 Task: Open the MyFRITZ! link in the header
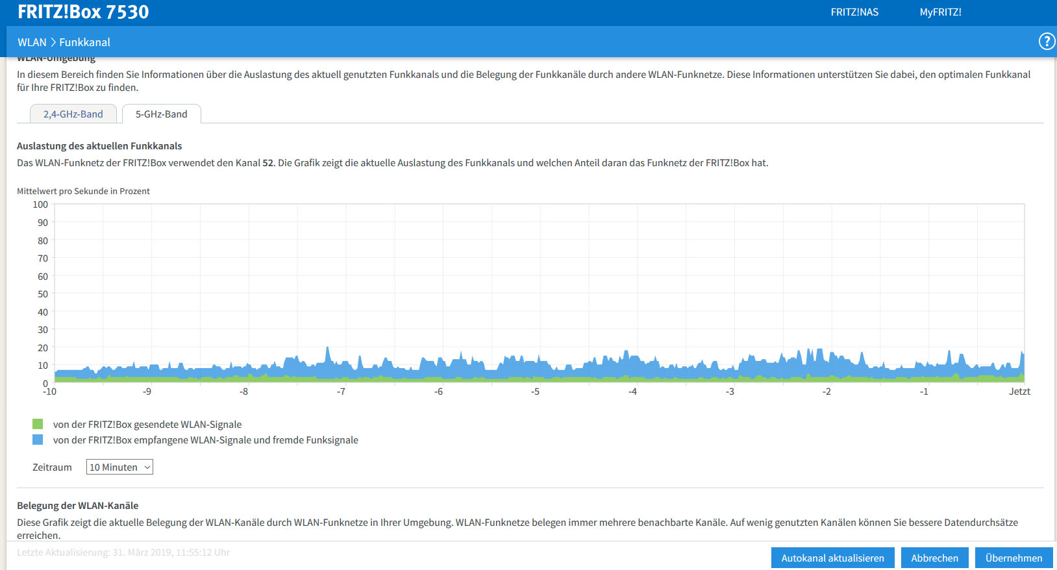(940, 12)
